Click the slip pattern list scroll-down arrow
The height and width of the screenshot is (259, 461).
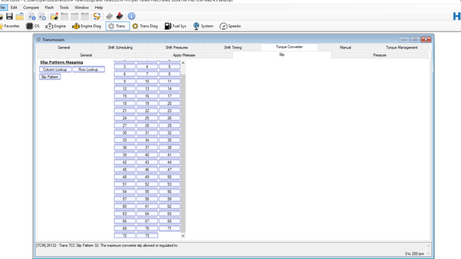pyautogui.click(x=183, y=235)
